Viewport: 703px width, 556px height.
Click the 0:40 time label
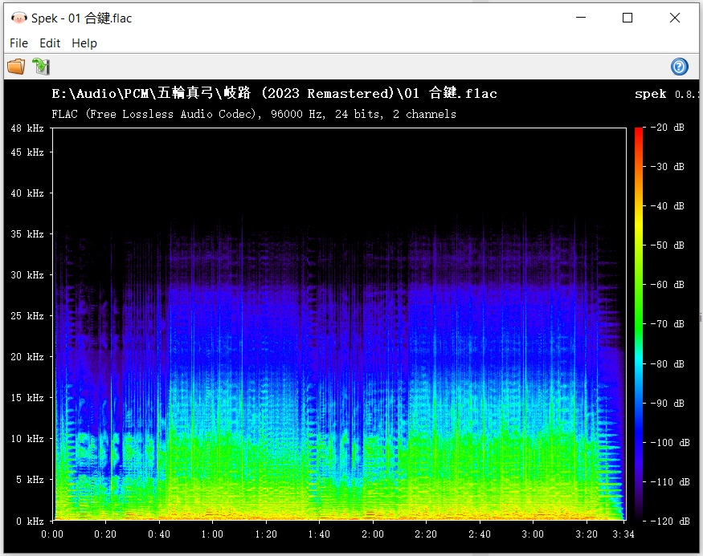[159, 534]
